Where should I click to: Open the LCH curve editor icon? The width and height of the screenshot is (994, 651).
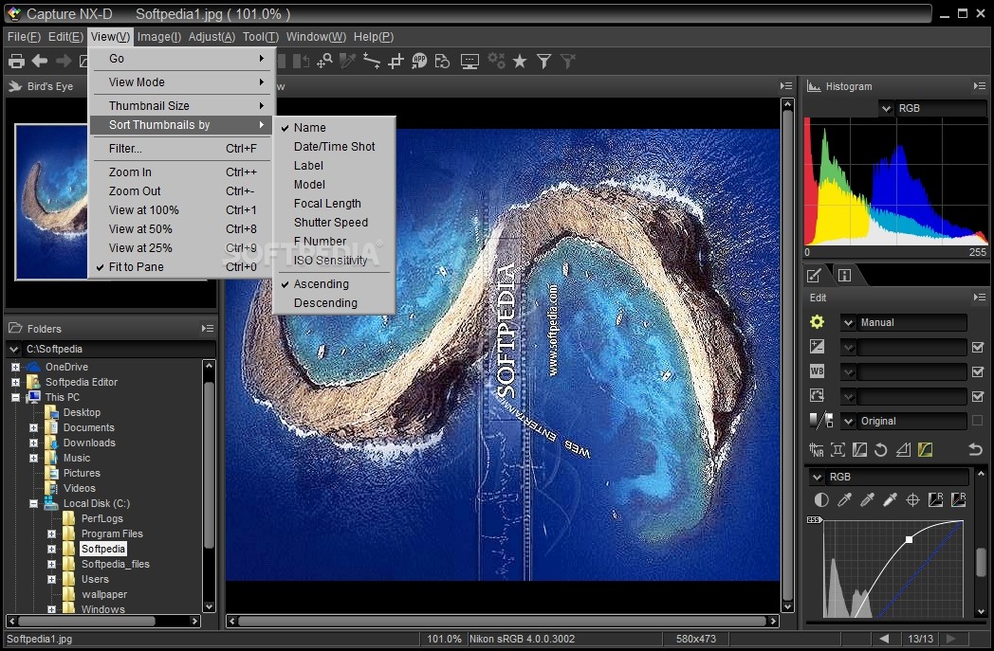click(x=859, y=449)
